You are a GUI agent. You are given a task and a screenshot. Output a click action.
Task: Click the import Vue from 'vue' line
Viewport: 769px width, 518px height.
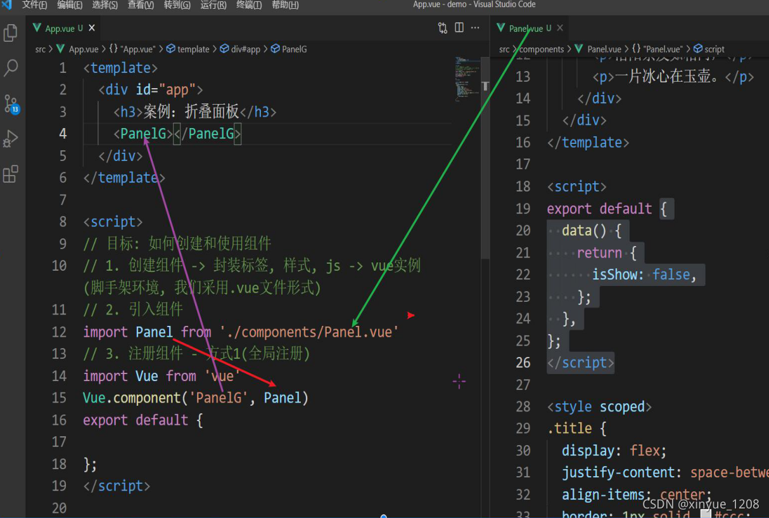click(x=162, y=376)
